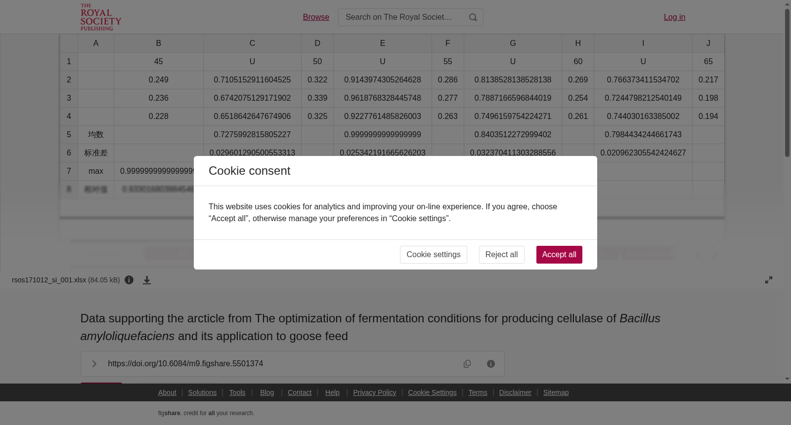
Task: Click the page scrollbar down arrow
Action: [787, 379]
